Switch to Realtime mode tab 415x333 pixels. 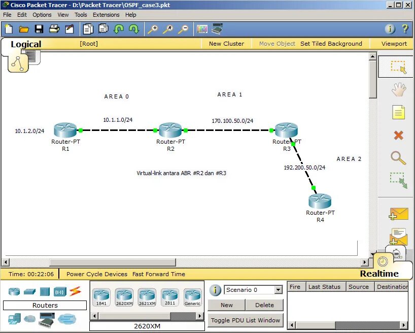pyautogui.click(x=379, y=274)
